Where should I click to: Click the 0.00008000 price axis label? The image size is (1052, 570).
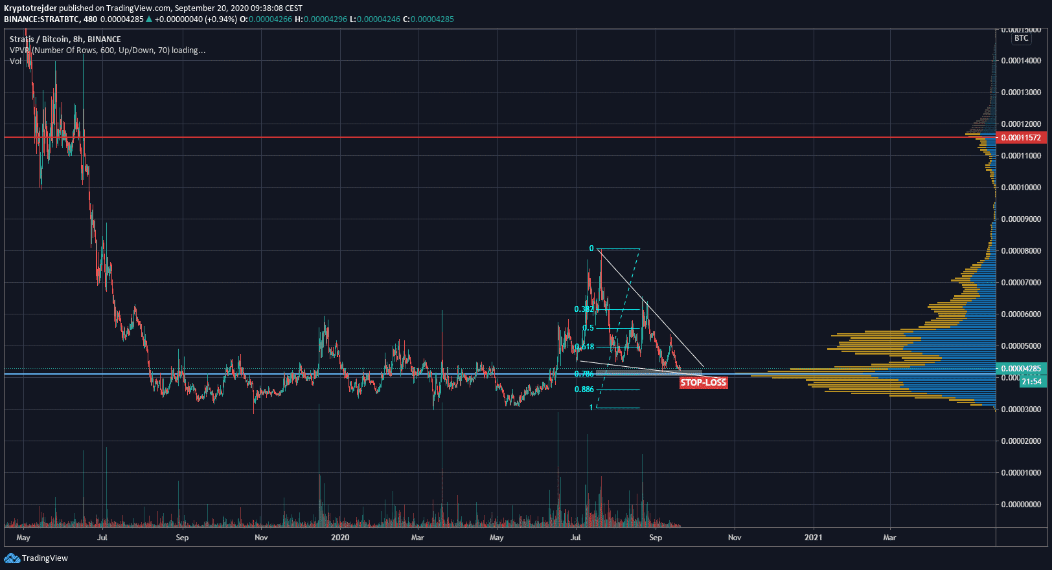click(1021, 251)
